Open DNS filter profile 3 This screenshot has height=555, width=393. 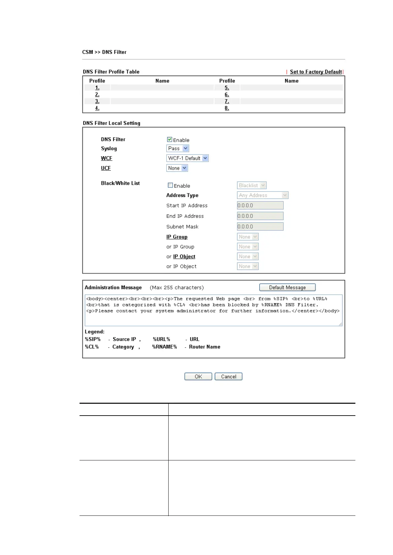(x=97, y=101)
